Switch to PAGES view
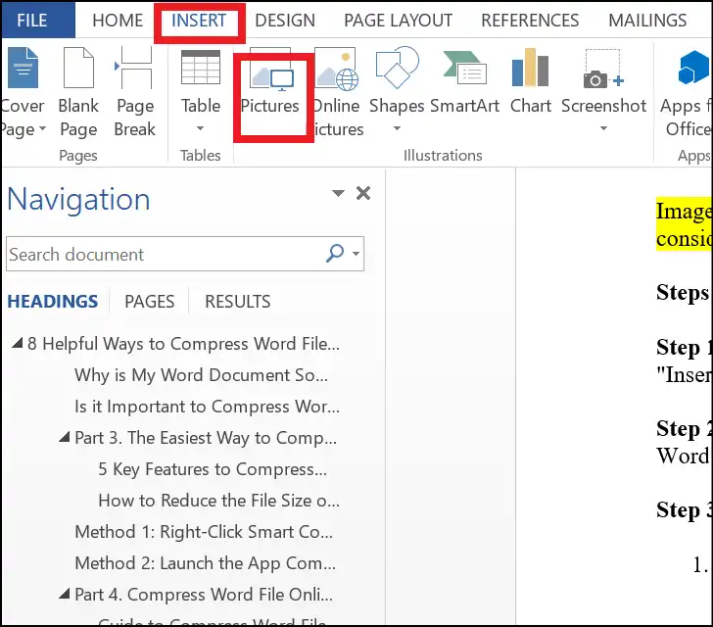The height and width of the screenshot is (627, 713). pyautogui.click(x=149, y=301)
